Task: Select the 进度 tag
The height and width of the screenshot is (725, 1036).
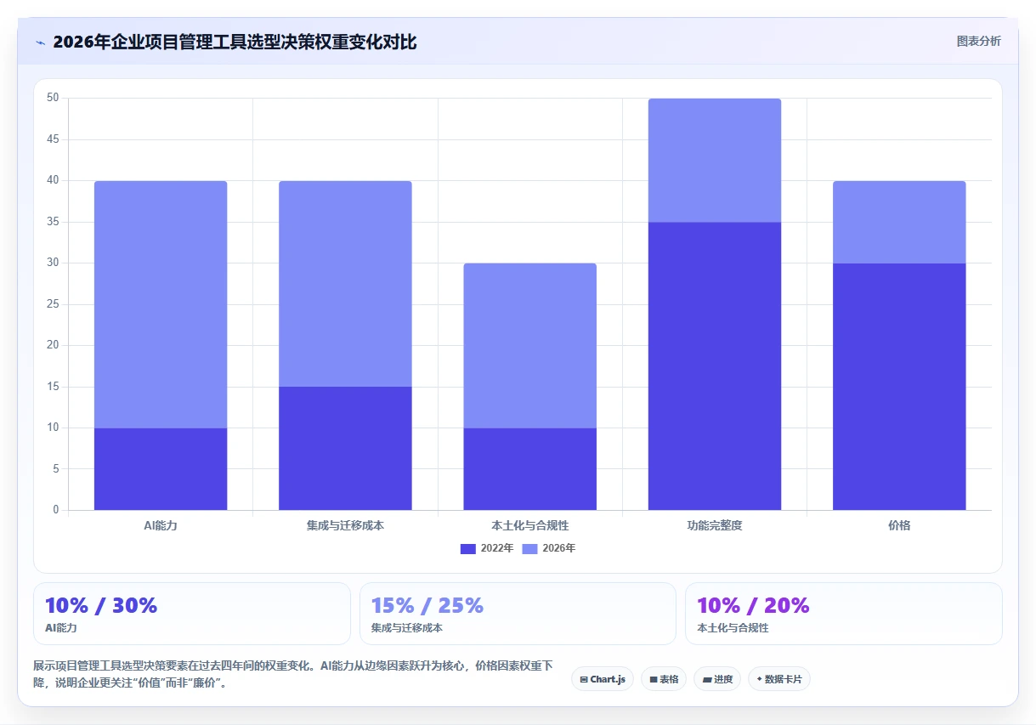Action: [717, 679]
